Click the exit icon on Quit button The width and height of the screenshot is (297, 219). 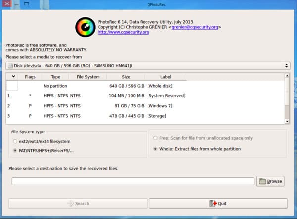[x=213, y=204]
